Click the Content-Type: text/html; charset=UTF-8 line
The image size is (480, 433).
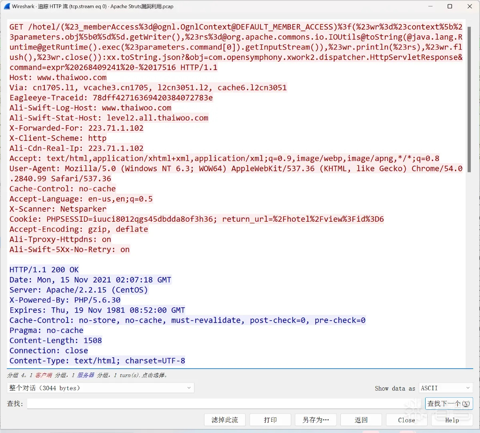(x=97, y=361)
